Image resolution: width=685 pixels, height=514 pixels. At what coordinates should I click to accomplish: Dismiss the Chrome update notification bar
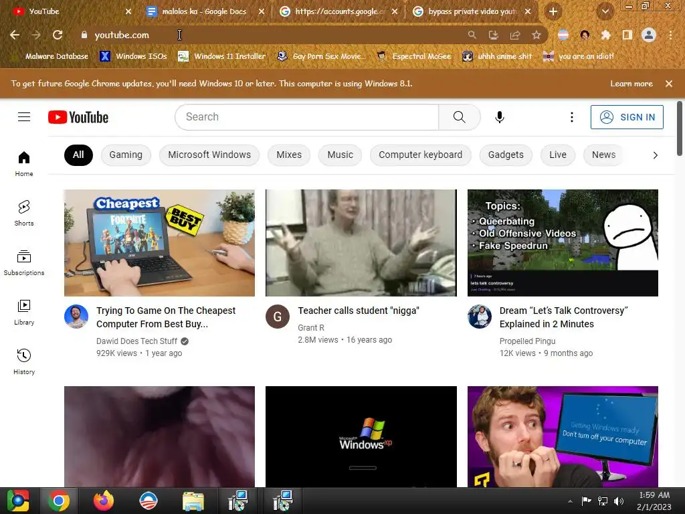[x=669, y=84]
